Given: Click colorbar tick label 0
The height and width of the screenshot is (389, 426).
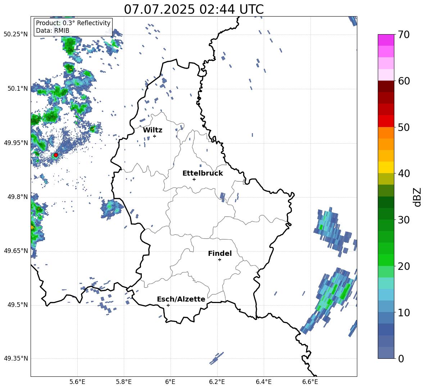Looking at the screenshot, I should (401, 358).
